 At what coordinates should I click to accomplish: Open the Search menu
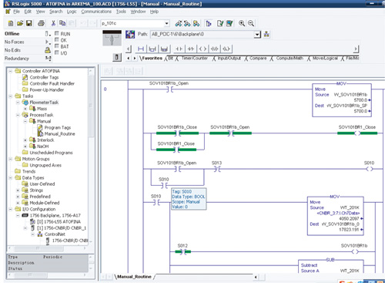(x=56, y=12)
